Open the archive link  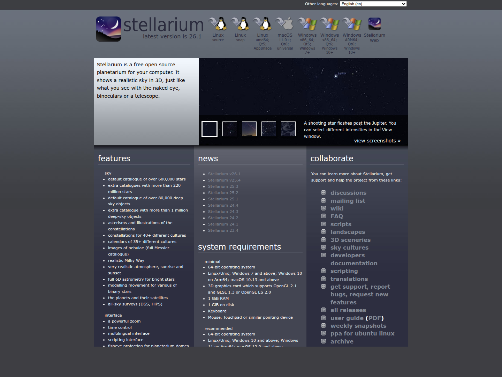pos(342,341)
